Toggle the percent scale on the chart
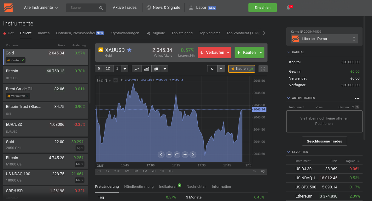 point(254,171)
